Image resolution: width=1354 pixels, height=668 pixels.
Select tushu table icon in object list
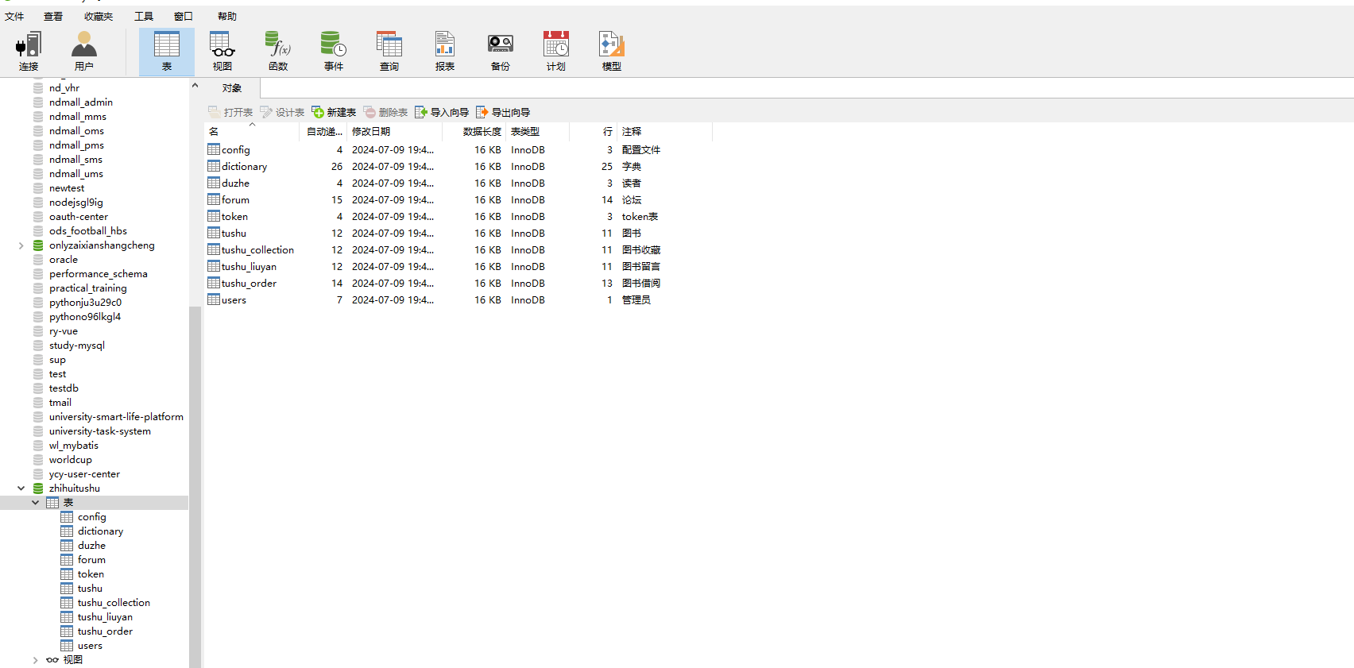(214, 233)
